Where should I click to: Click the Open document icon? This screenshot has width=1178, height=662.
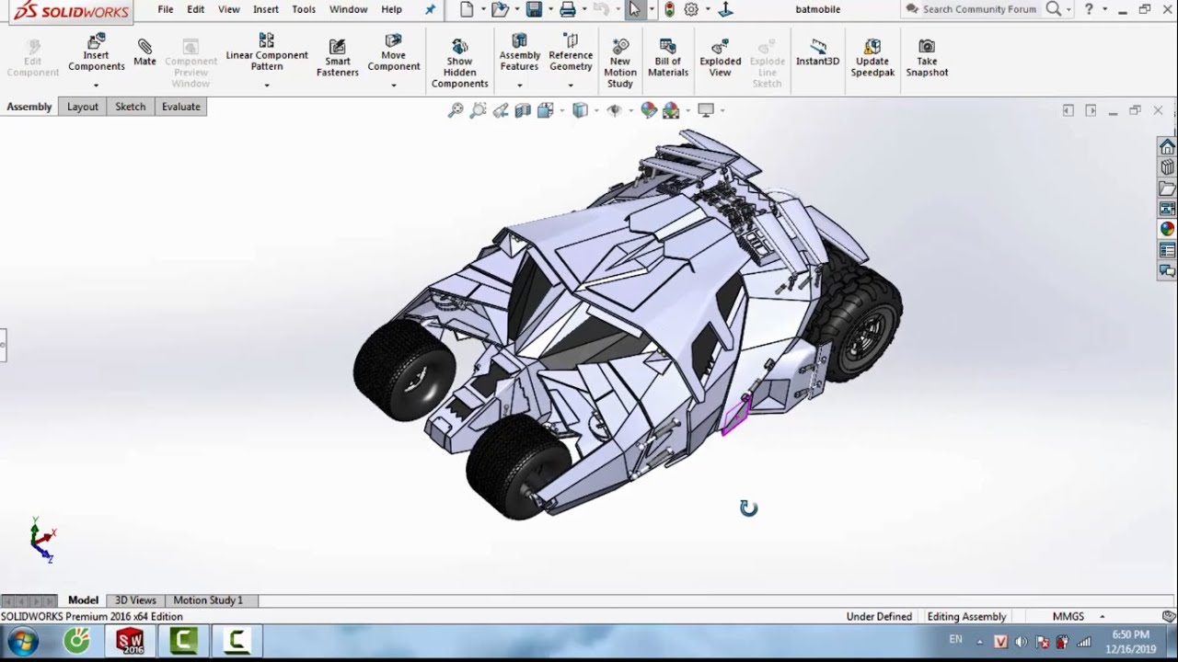click(x=499, y=10)
